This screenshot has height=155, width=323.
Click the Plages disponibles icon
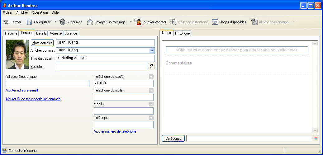point(215,22)
